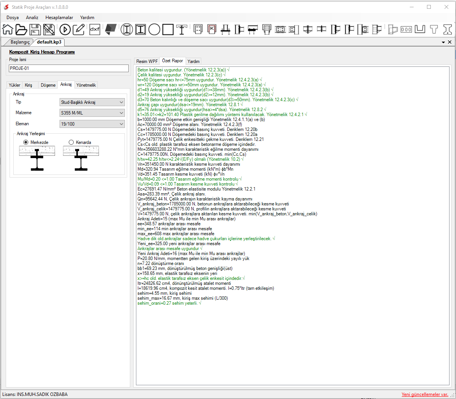Select the default.kp3 document tab
The height and width of the screenshot is (399, 456).
pos(49,42)
